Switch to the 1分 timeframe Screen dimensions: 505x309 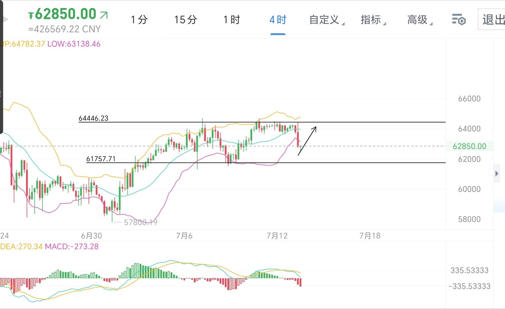pos(139,20)
